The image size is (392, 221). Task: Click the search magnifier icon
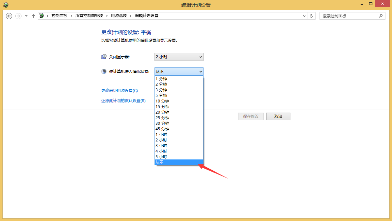tap(381, 16)
